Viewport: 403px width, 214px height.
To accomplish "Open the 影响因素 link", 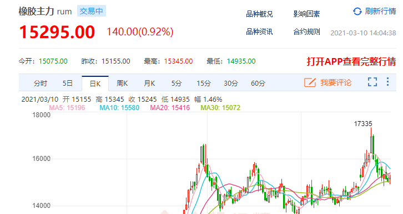I will tap(306, 14).
